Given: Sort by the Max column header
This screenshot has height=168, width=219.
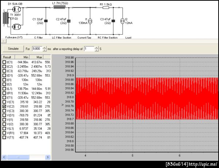Looking at the screenshot, I should click(x=36, y=57).
